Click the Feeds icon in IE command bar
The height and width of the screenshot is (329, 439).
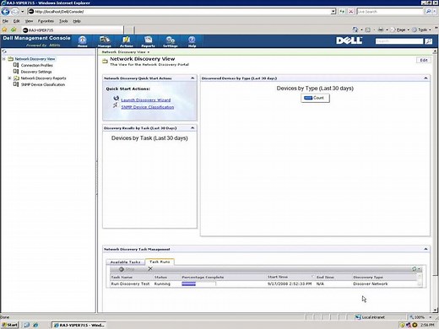pyautogui.click(x=368, y=30)
